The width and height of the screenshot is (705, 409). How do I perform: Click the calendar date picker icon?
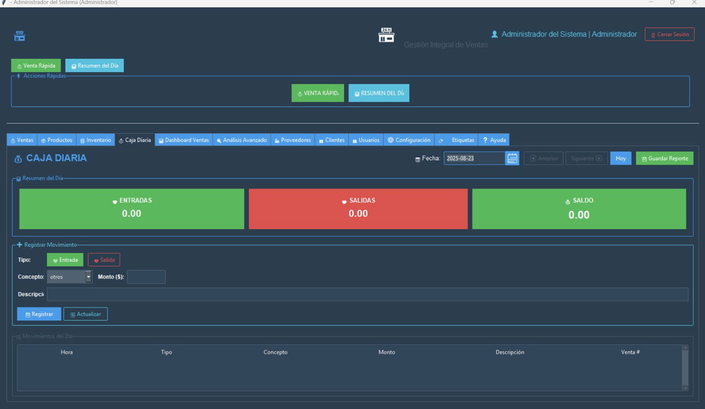pyautogui.click(x=512, y=158)
